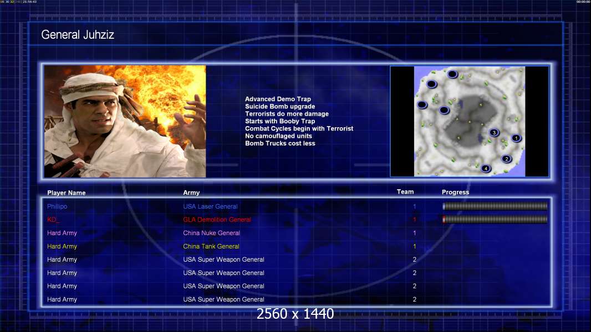
Task: Click 'USA Laser General' army entry
Action: pyautogui.click(x=210, y=206)
